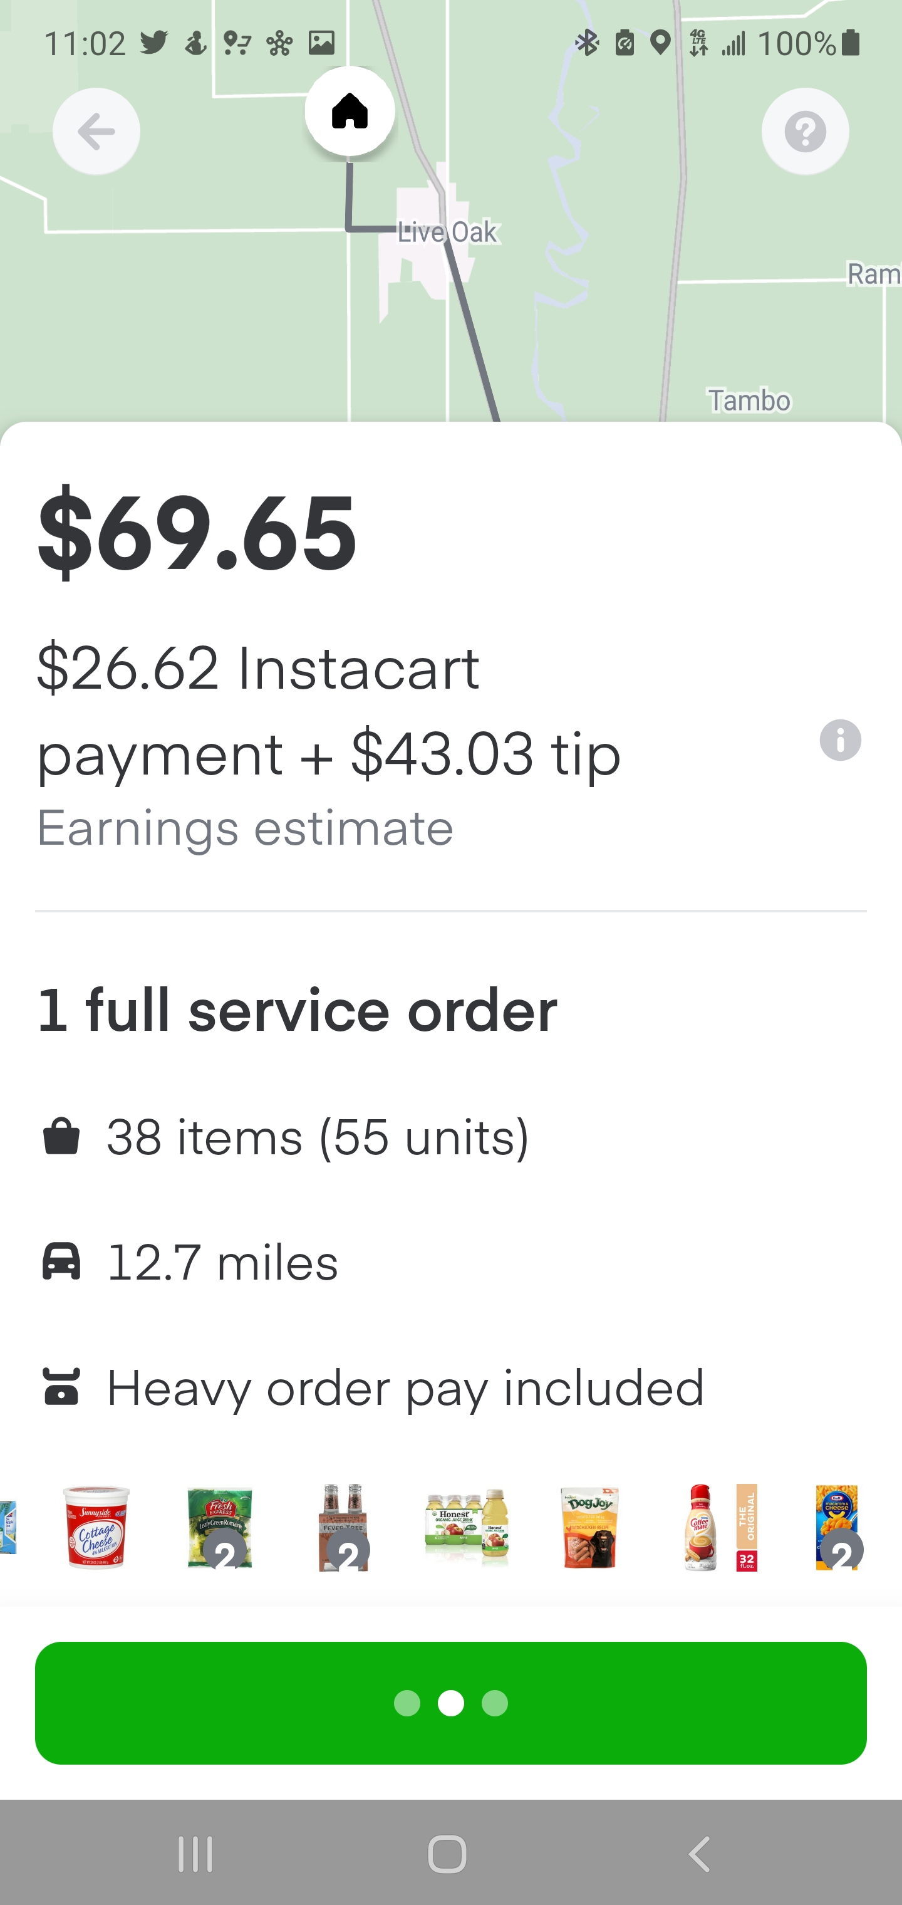
Task: Open the Cottage Cheese item thumbnail
Action: coord(97,1527)
